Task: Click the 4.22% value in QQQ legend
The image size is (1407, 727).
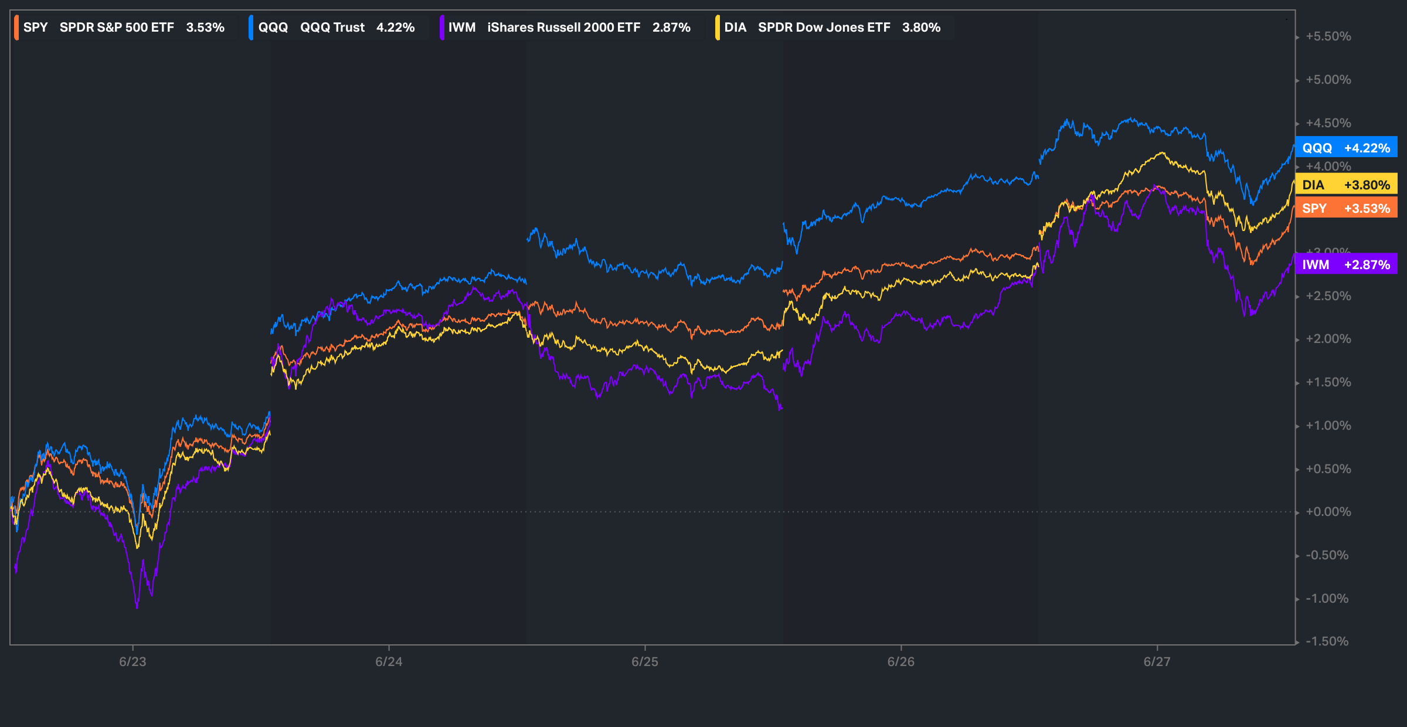Action: pyautogui.click(x=395, y=28)
